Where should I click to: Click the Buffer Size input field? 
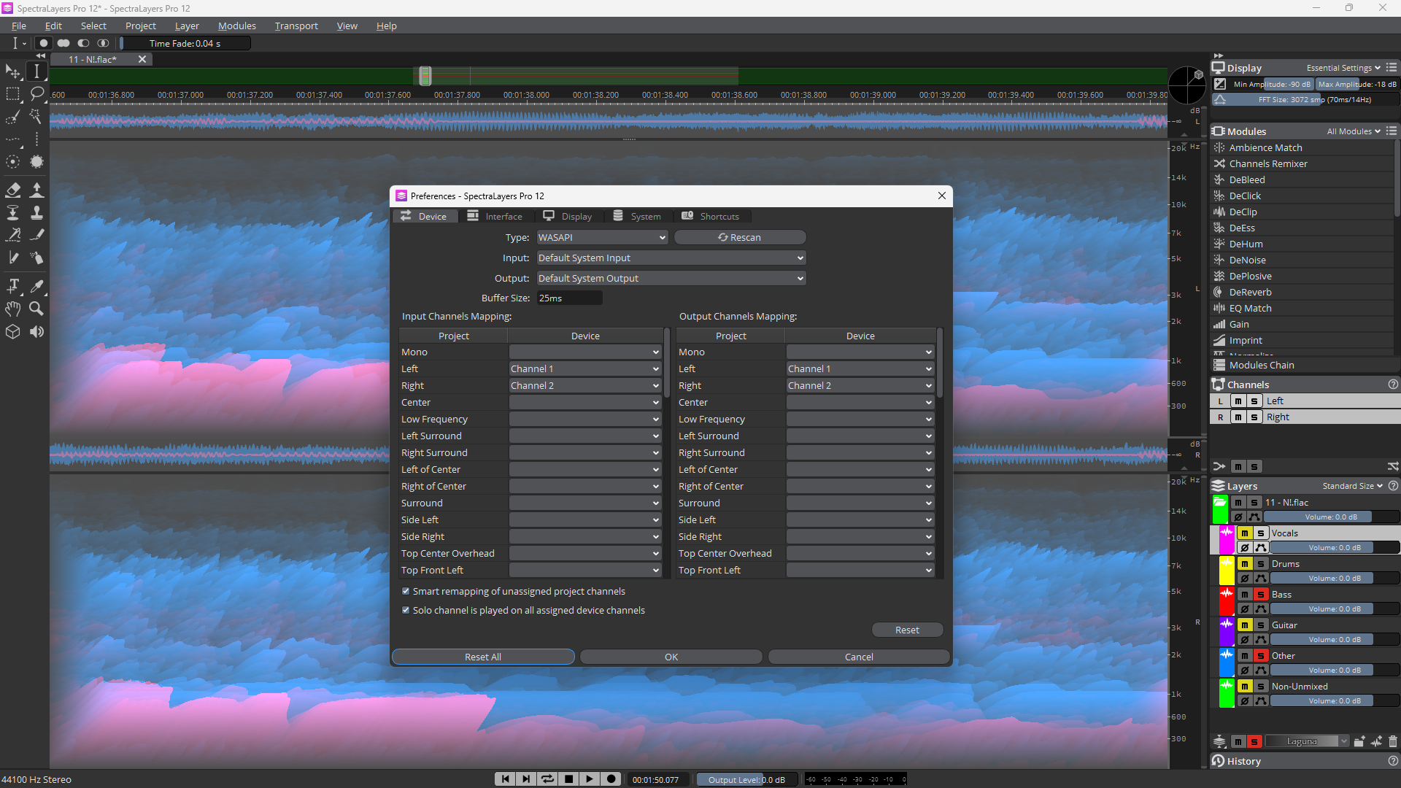click(569, 298)
